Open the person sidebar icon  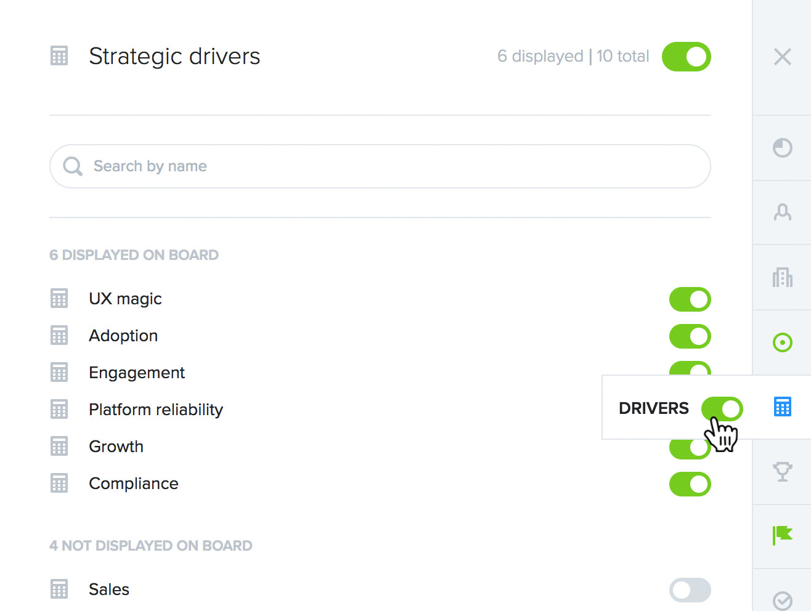(782, 212)
